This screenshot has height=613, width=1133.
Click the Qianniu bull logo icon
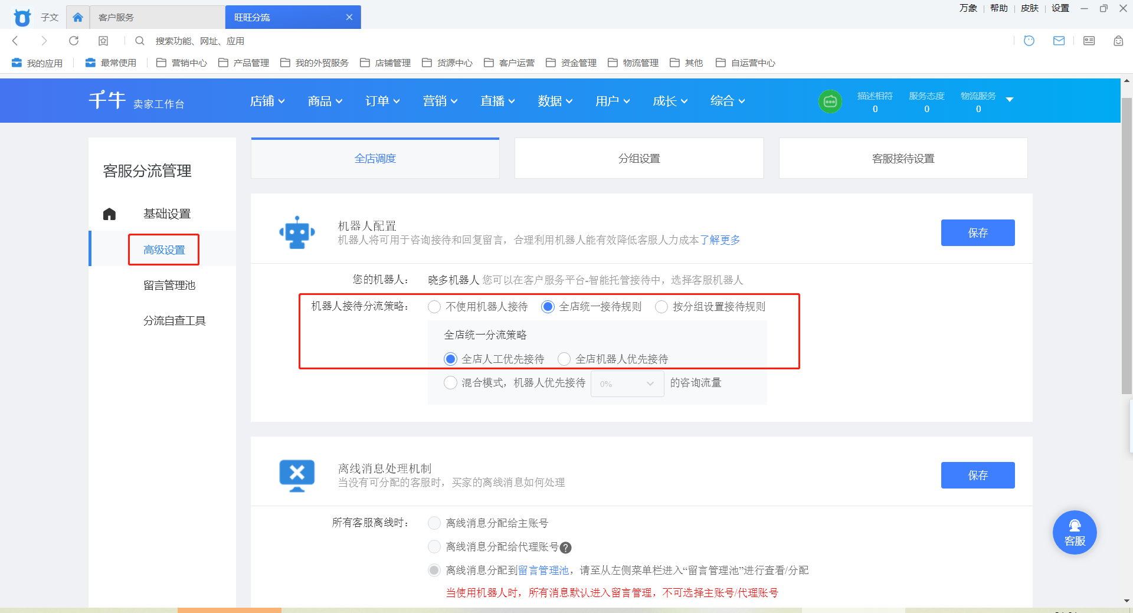click(22, 17)
